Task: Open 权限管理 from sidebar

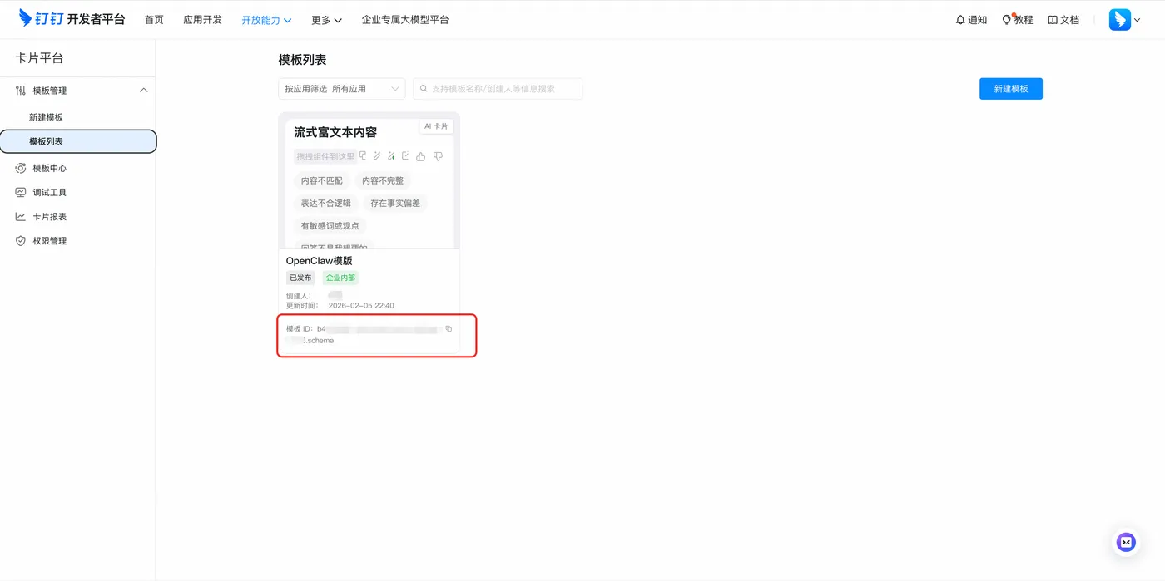Action: pyautogui.click(x=49, y=240)
